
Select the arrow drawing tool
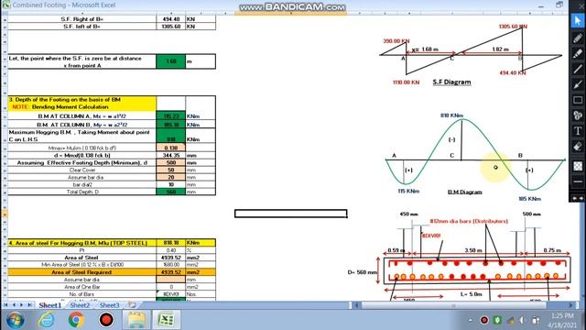click(x=578, y=84)
